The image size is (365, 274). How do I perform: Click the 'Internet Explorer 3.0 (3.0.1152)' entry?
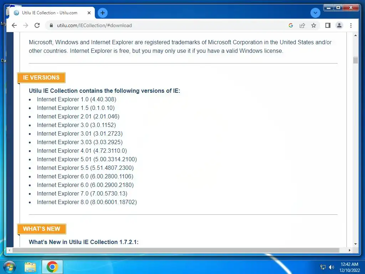(x=76, y=125)
